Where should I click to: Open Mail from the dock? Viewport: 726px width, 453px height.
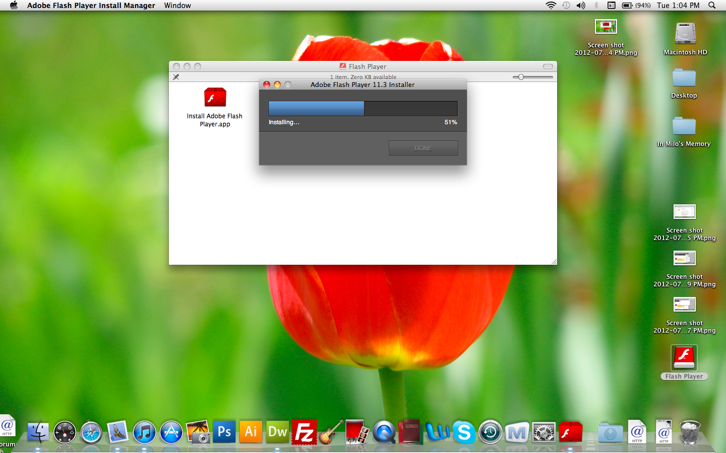118,432
